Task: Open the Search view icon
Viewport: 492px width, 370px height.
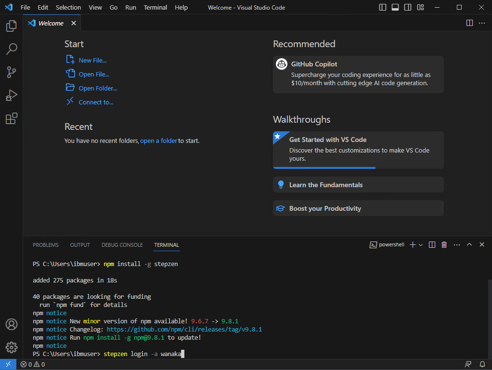Action: (x=12, y=49)
